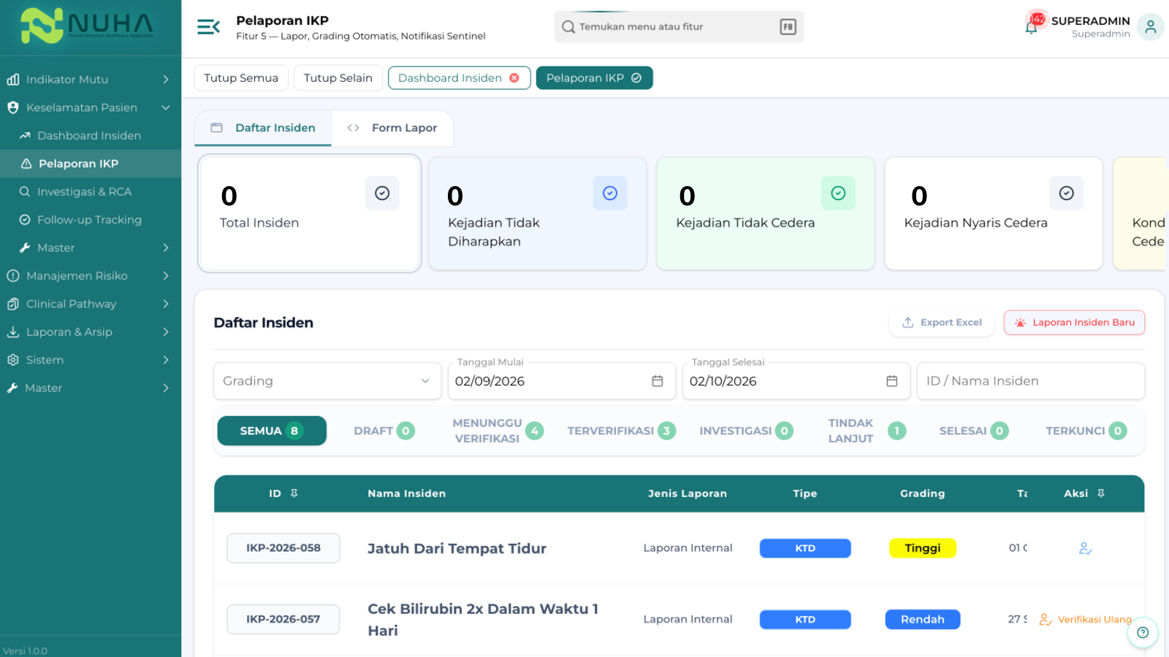This screenshot has height=657, width=1169.
Task: Click the Tutup Semua button
Action: 241,78
